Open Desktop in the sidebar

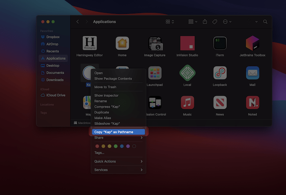click(x=53, y=66)
